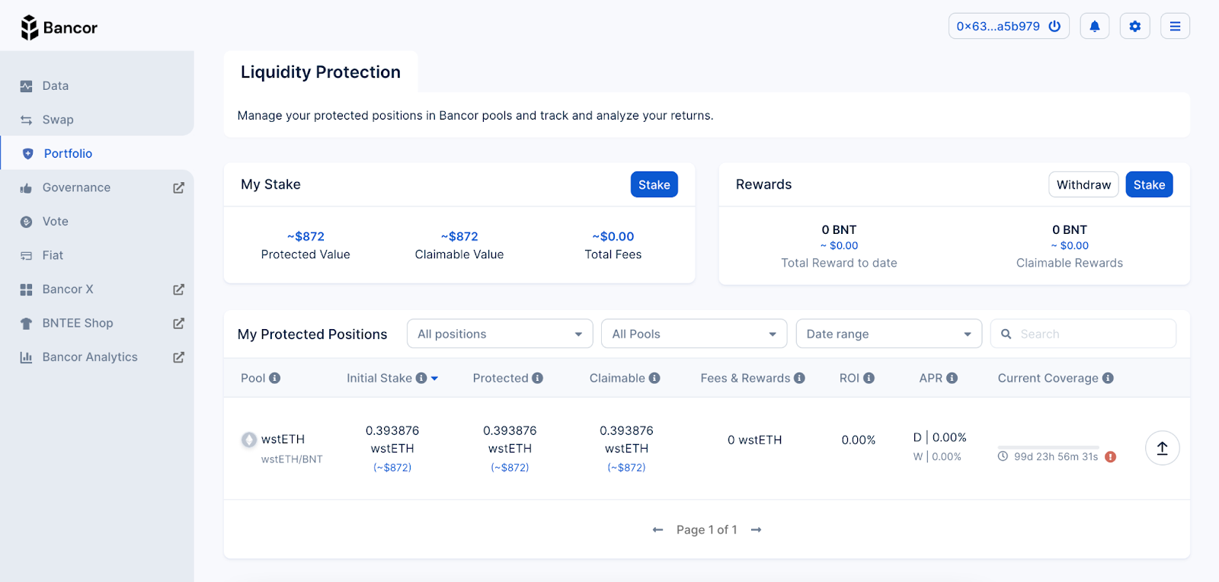Click the ROI 0.00% value
Image resolution: width=1219 pixels, height=582 pixels.
click(x=859, y=440)
